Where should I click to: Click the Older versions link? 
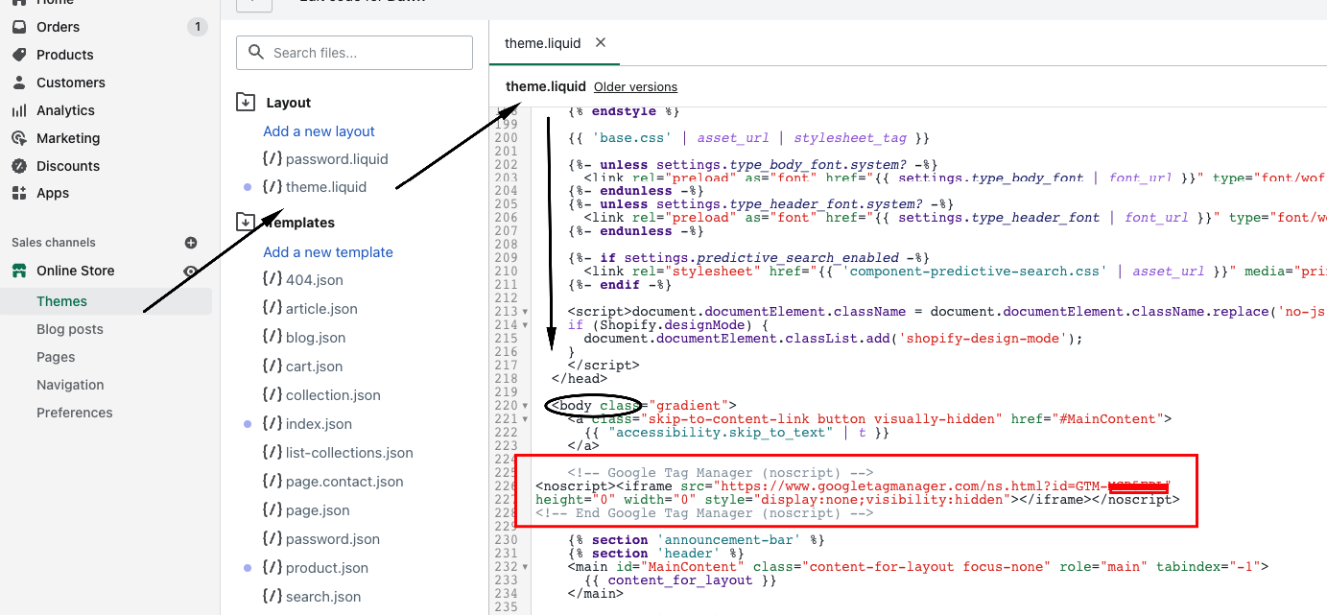point(635,87)
